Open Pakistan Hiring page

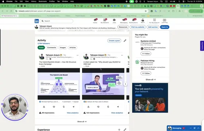(x=147, y=60)
